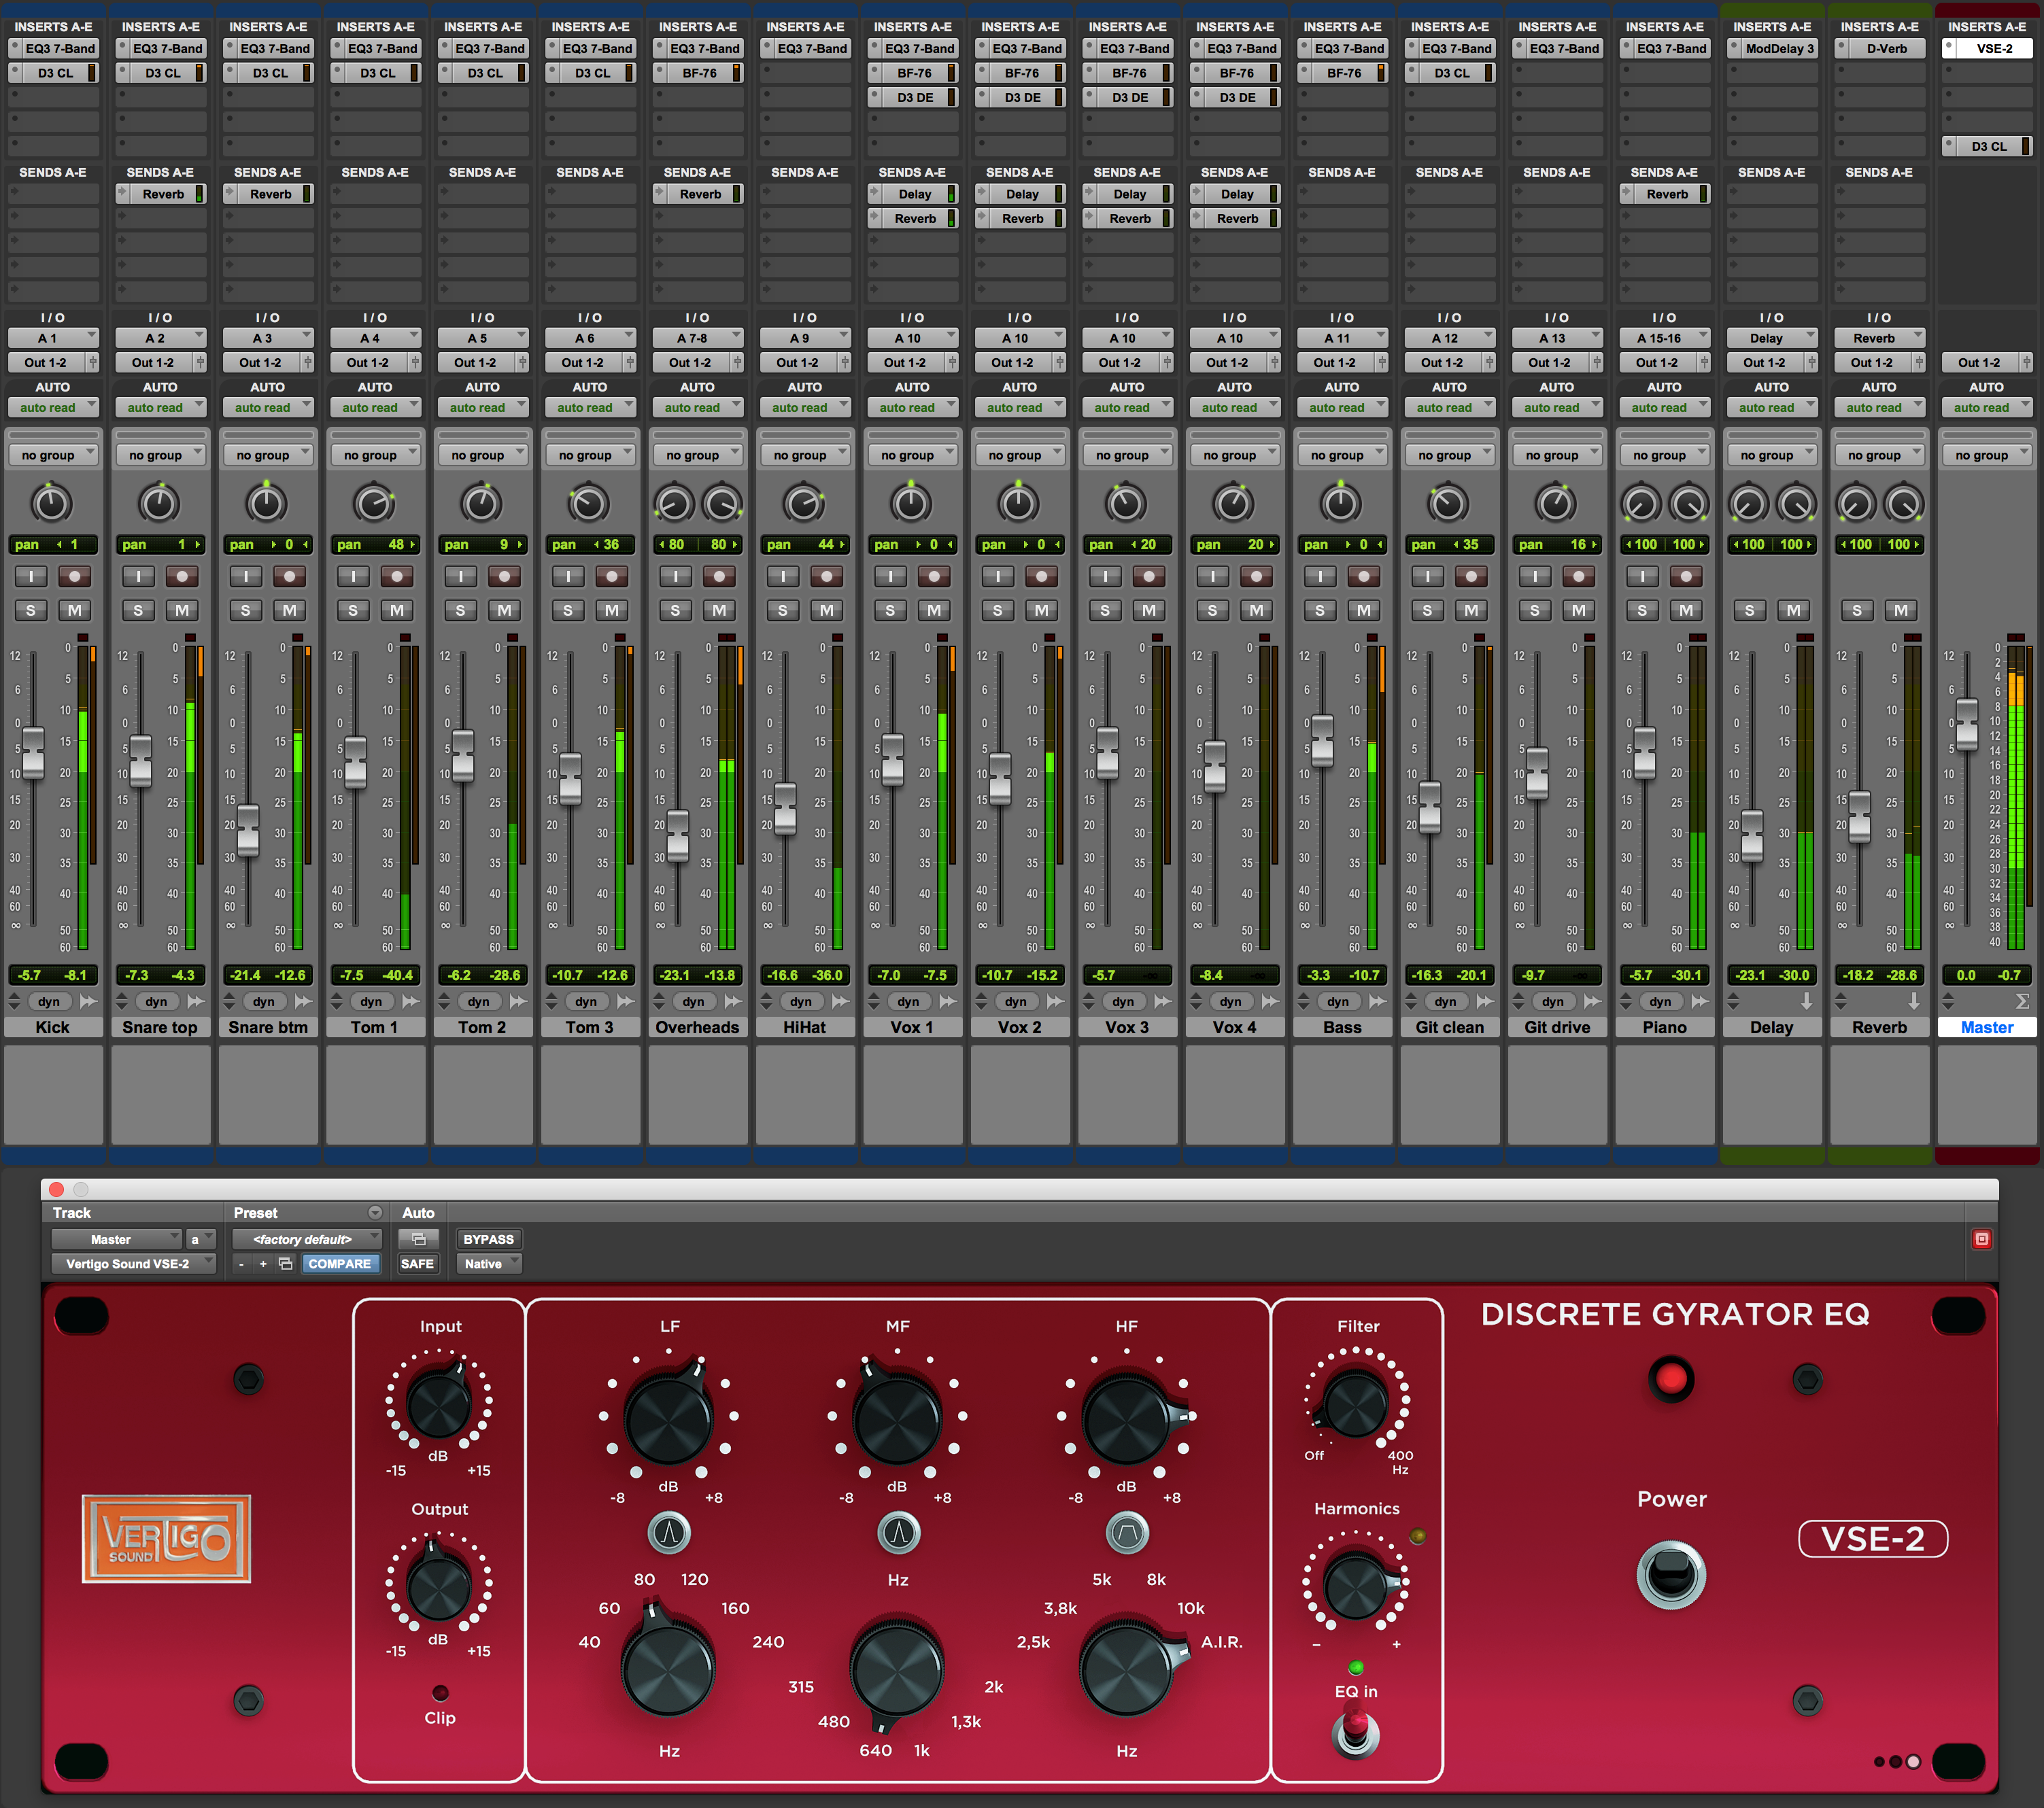2044x1808 pixels.
Task: Open Kick track input A 1 selector
Action: [53, 338]
